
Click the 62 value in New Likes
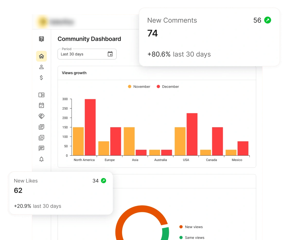pos(18,190)
